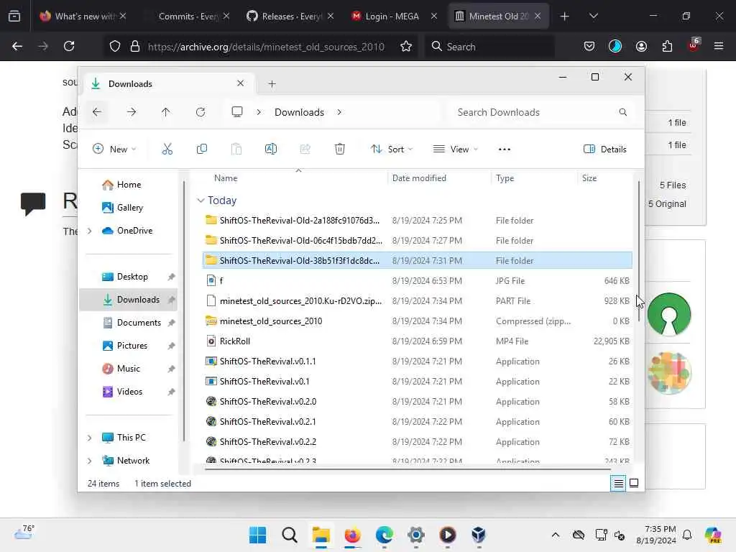
Task: Click the horizontal scrollbar in file list
Action: click(408, 469)
